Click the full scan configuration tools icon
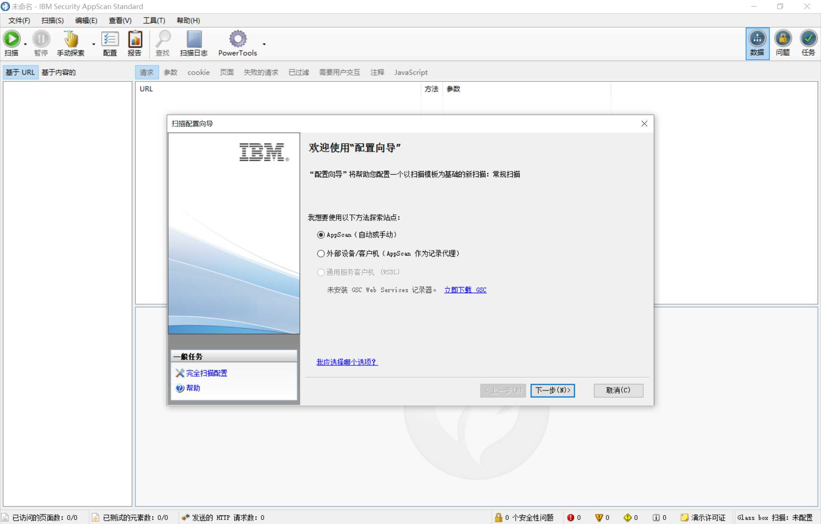The width and height of the screenshot is (821, 524). [x=180, y=373]
